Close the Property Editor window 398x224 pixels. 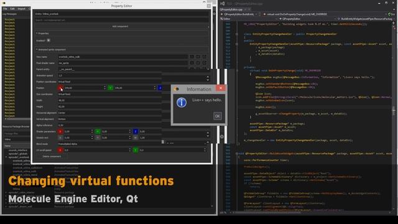(x=209, y=6)
